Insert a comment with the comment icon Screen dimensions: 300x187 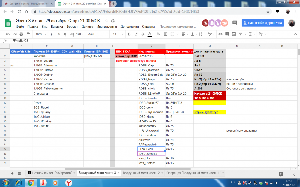coord(227,34)
